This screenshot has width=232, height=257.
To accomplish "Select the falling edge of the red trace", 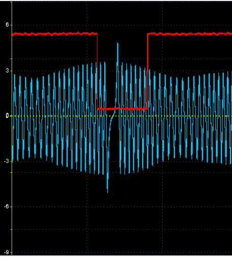I will point(97,71).
